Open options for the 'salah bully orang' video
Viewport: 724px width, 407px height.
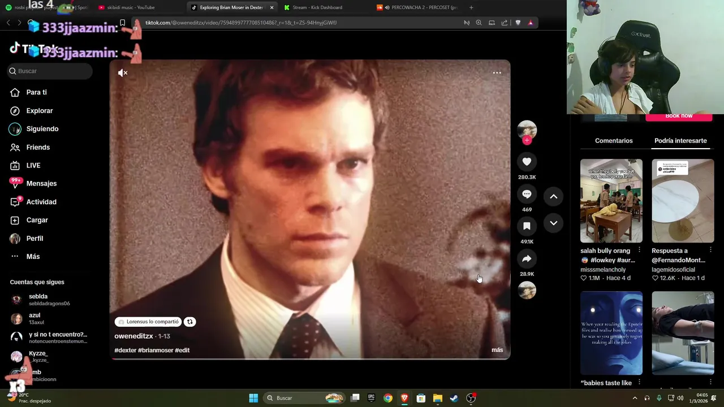pyautogui.click(x=639, y=250)
